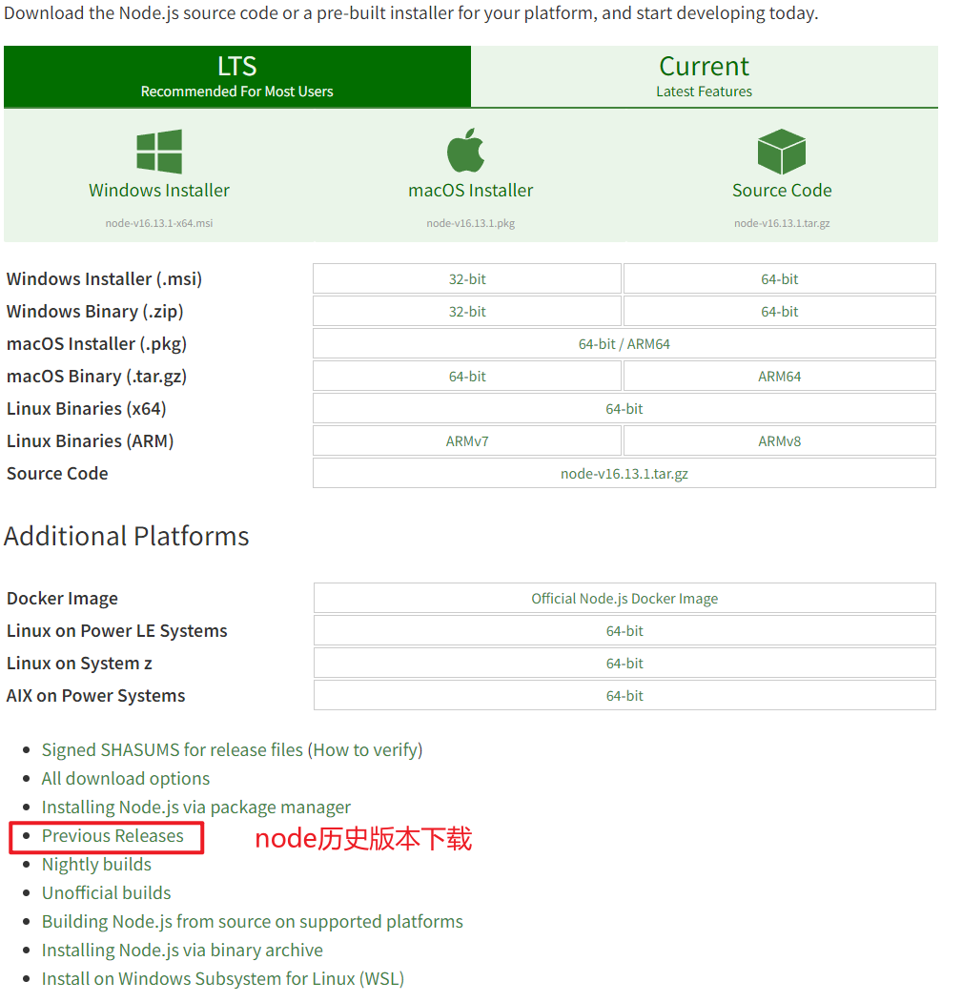
Task: Click the Linux Binaries (ARM) row label
Action: point(91,441)
